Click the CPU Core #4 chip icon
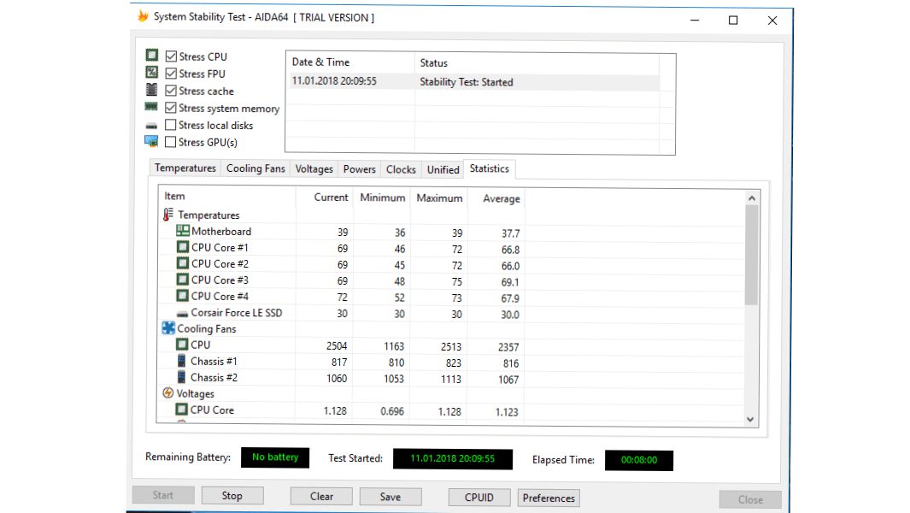The width and height of the screenshot is (910, 513). pos(182,296)
